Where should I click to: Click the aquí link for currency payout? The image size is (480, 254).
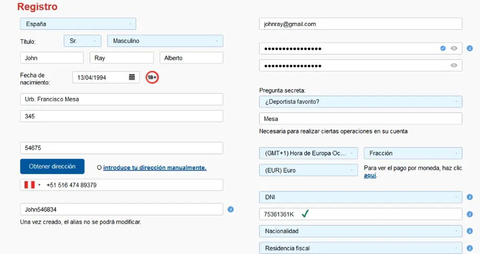(370, 175)
